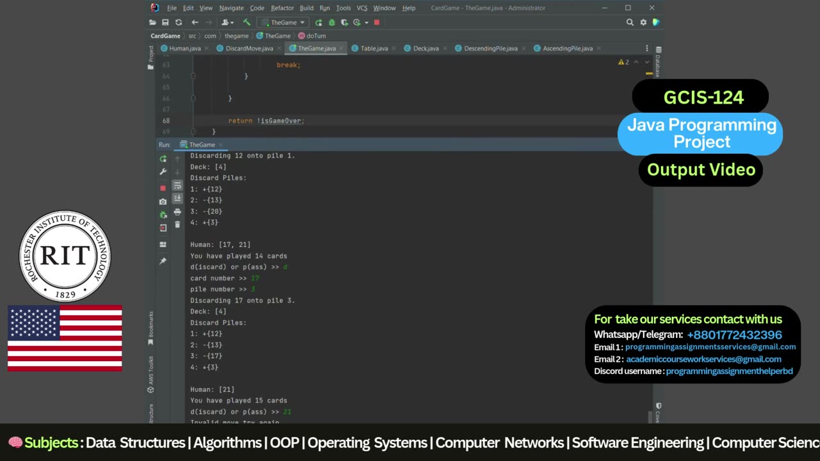
Task: Open the Refactor menu
Action: (282, 8)
